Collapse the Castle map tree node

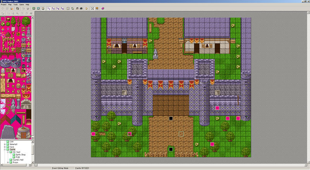coord(4,149)
